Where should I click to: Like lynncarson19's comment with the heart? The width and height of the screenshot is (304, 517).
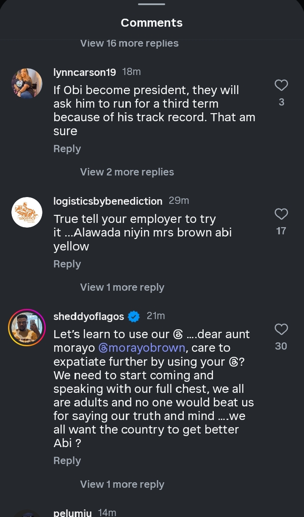[x=281, y=85]
